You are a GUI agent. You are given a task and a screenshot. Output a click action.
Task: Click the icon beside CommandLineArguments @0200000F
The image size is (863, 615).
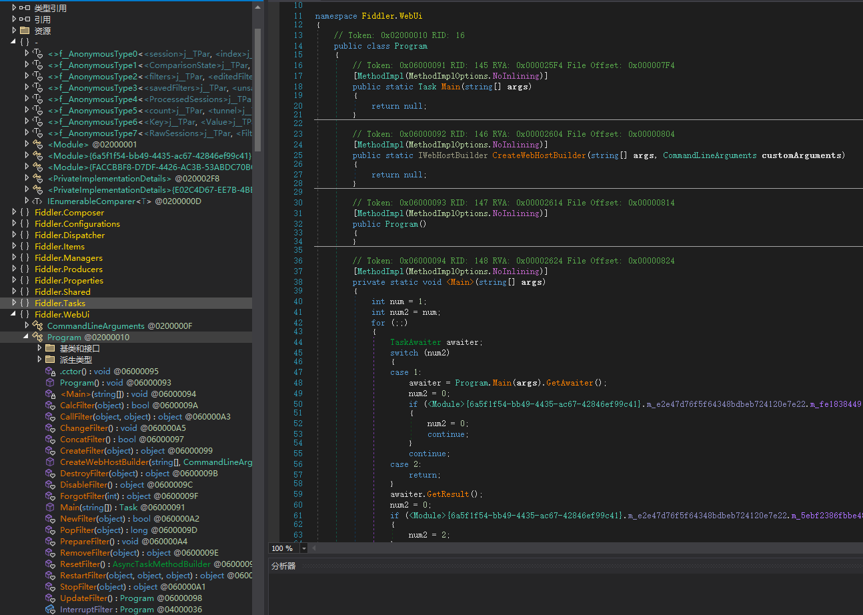(37, 326)
